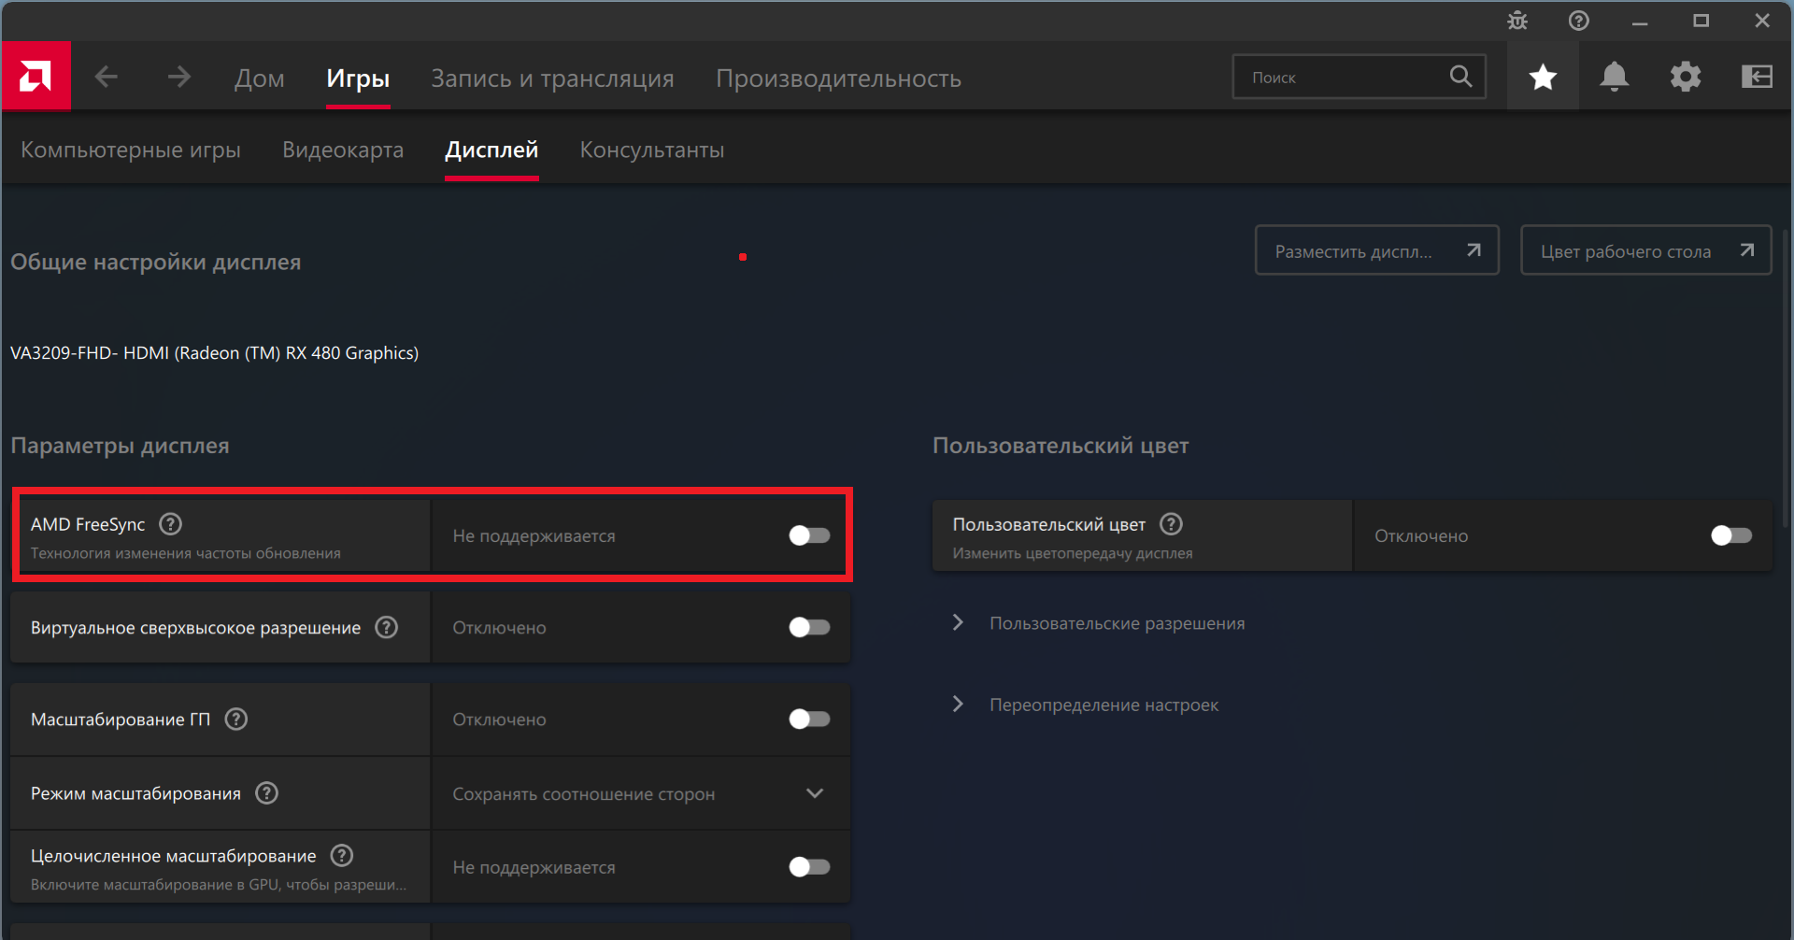The height and width of the screenshot is (940, 1794).
Task: Select the Дисплей subtab
Action: click(x=491, y=150)
